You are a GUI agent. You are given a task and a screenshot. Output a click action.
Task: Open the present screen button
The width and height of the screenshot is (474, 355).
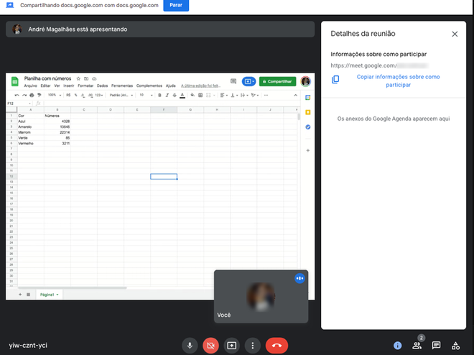coord(232,346)
